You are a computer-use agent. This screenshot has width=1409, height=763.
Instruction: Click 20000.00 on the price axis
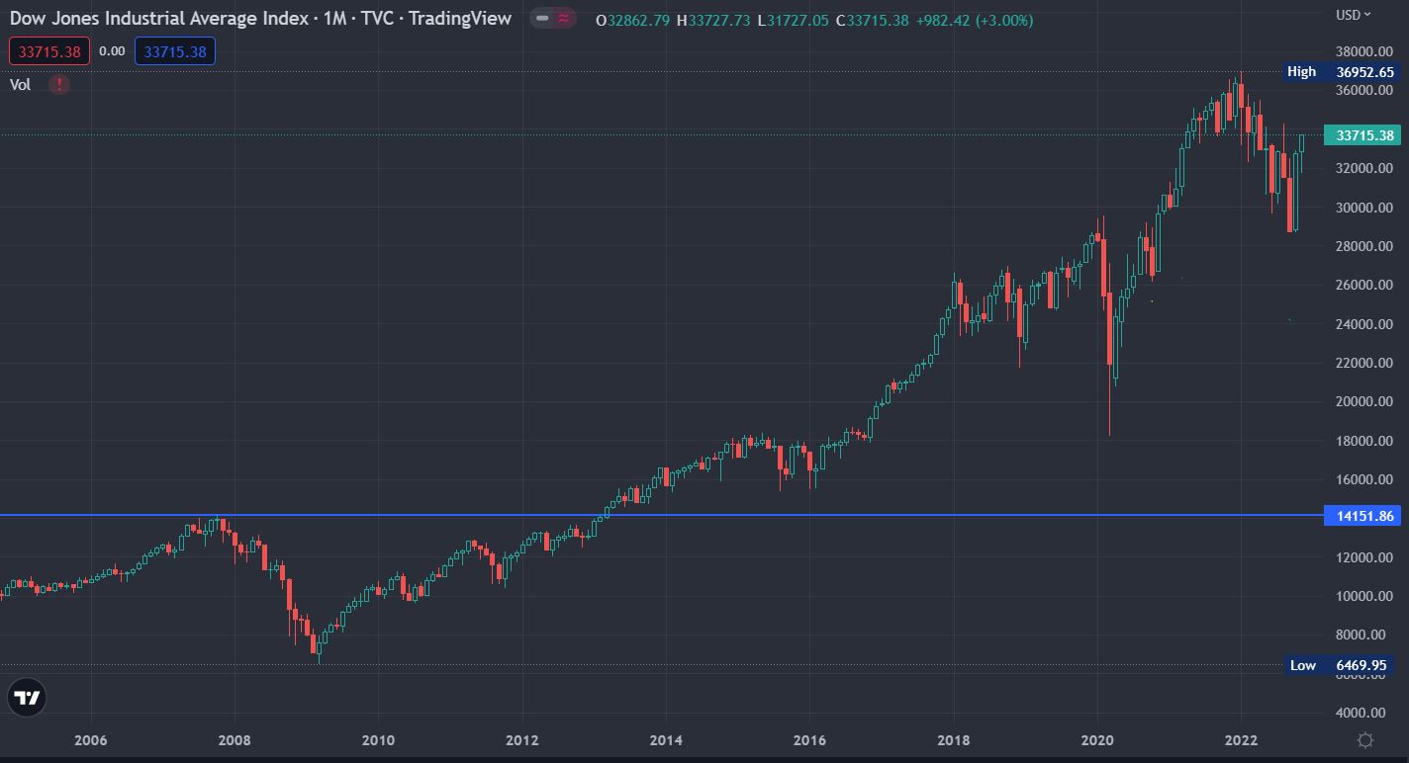click(1364, 402)
